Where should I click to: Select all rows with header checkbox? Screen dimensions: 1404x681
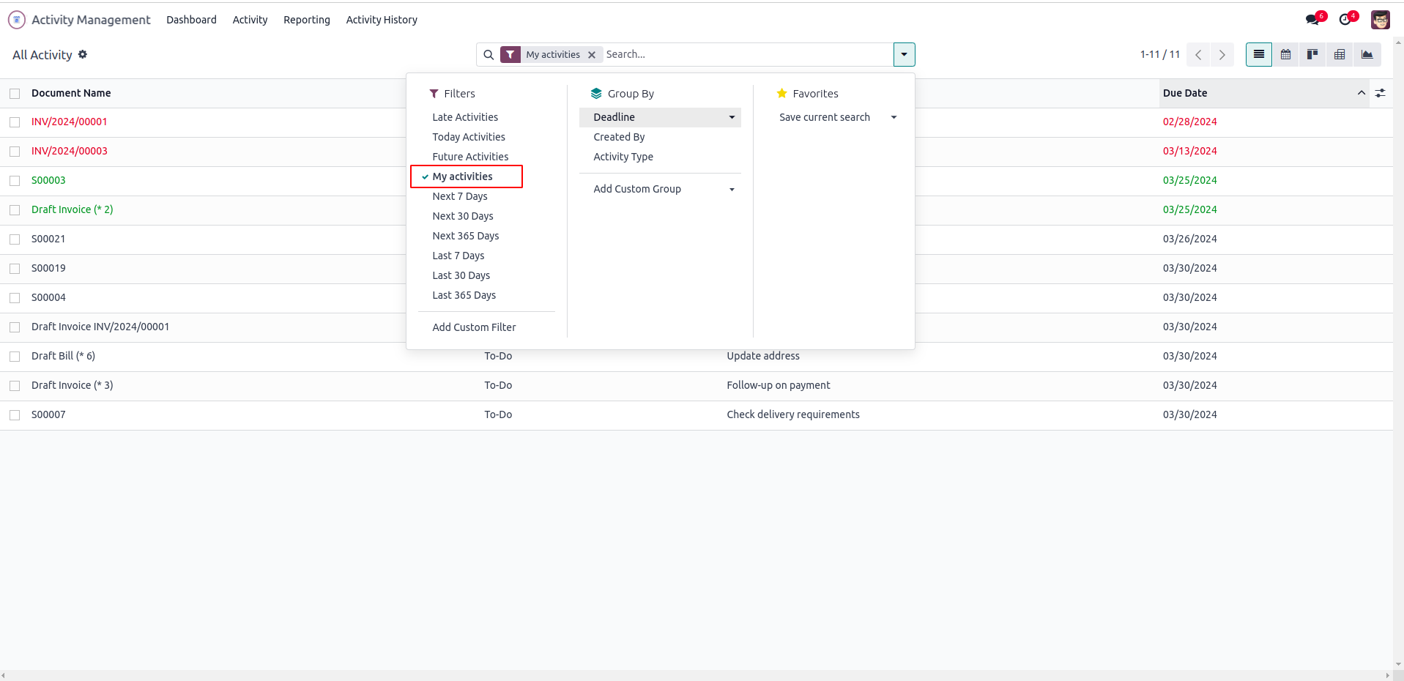pos(15,94)
